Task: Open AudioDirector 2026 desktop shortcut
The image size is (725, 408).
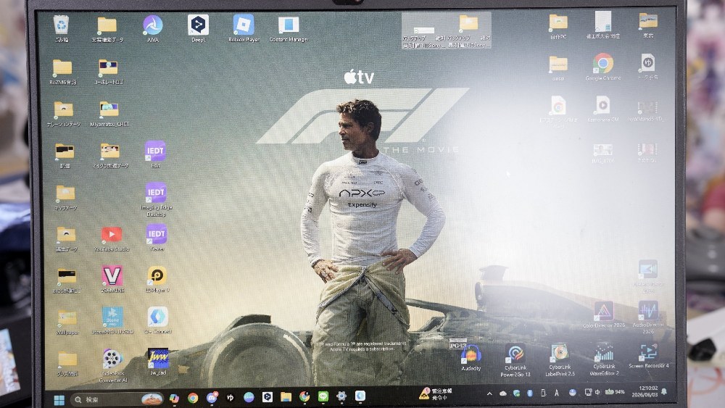Action: pyautogui.click(x=648, y=317)
